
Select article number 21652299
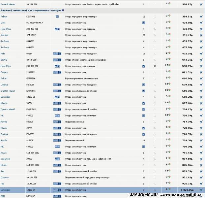click(31, 72)
